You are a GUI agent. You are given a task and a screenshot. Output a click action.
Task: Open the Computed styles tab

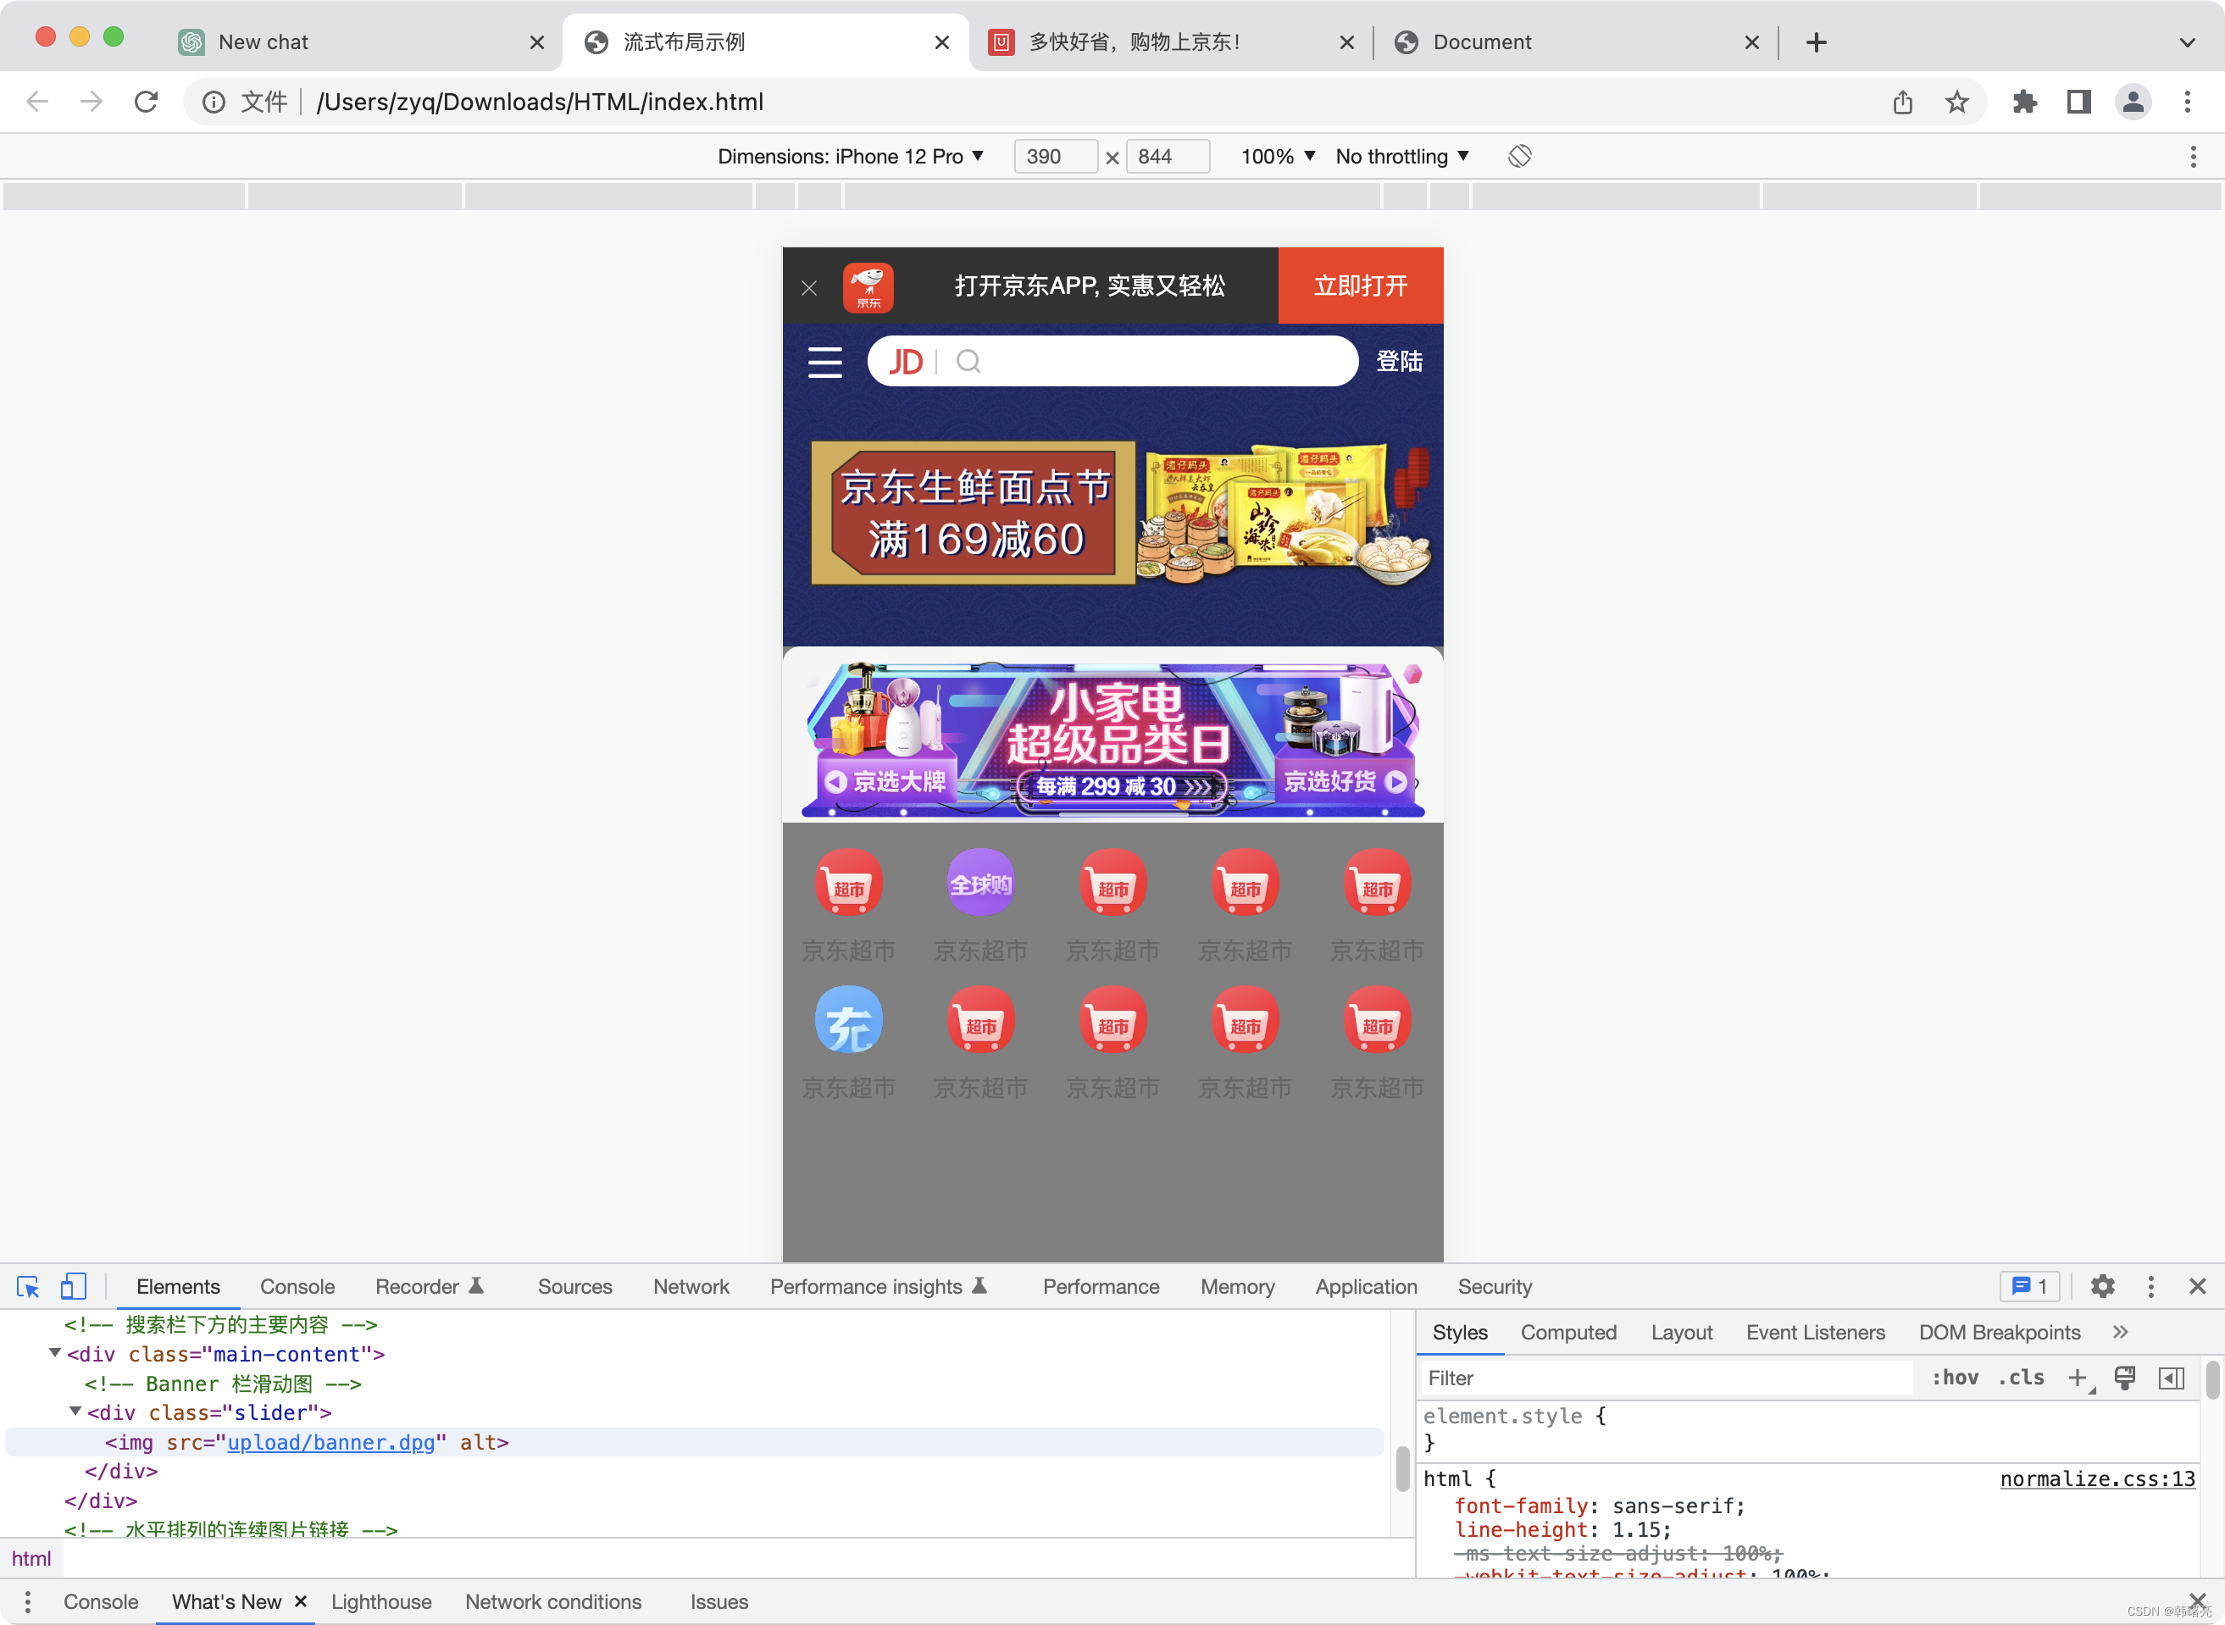point(1568,1332)
